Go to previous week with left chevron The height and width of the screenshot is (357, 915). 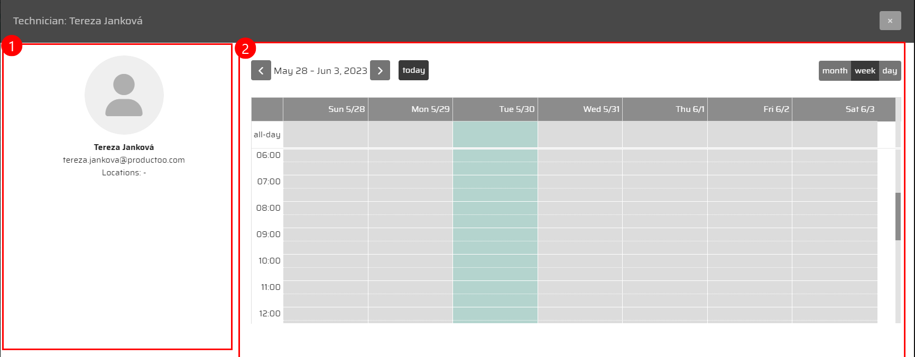point(261,71)
